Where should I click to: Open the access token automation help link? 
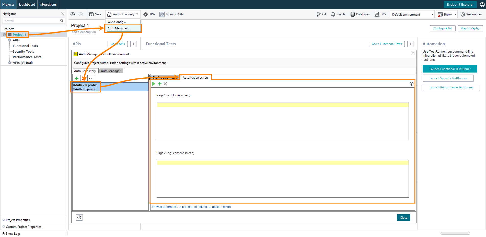click(x=191, y=207)
